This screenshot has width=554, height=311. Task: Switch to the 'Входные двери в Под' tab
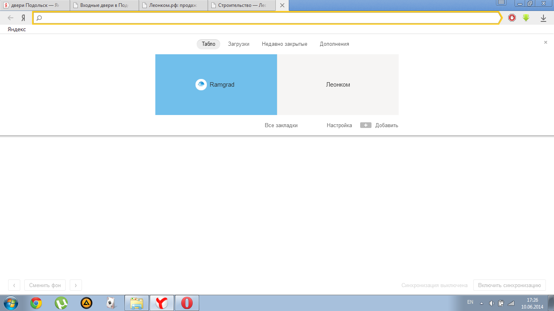tap(104, 6)
